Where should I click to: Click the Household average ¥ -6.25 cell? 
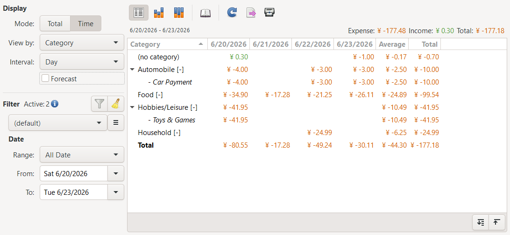pos(396,133)
